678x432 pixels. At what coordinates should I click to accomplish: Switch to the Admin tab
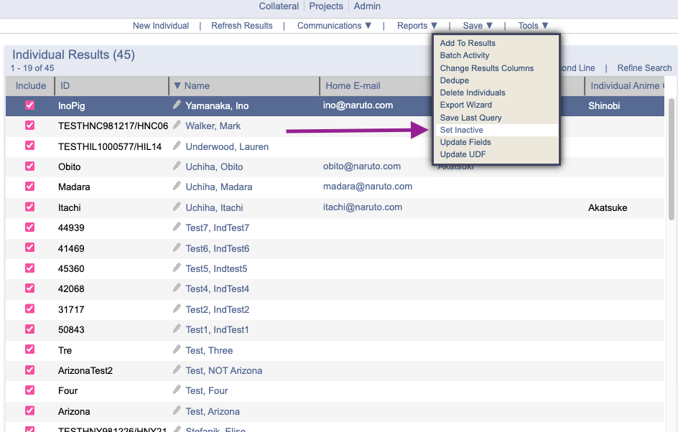367,6
